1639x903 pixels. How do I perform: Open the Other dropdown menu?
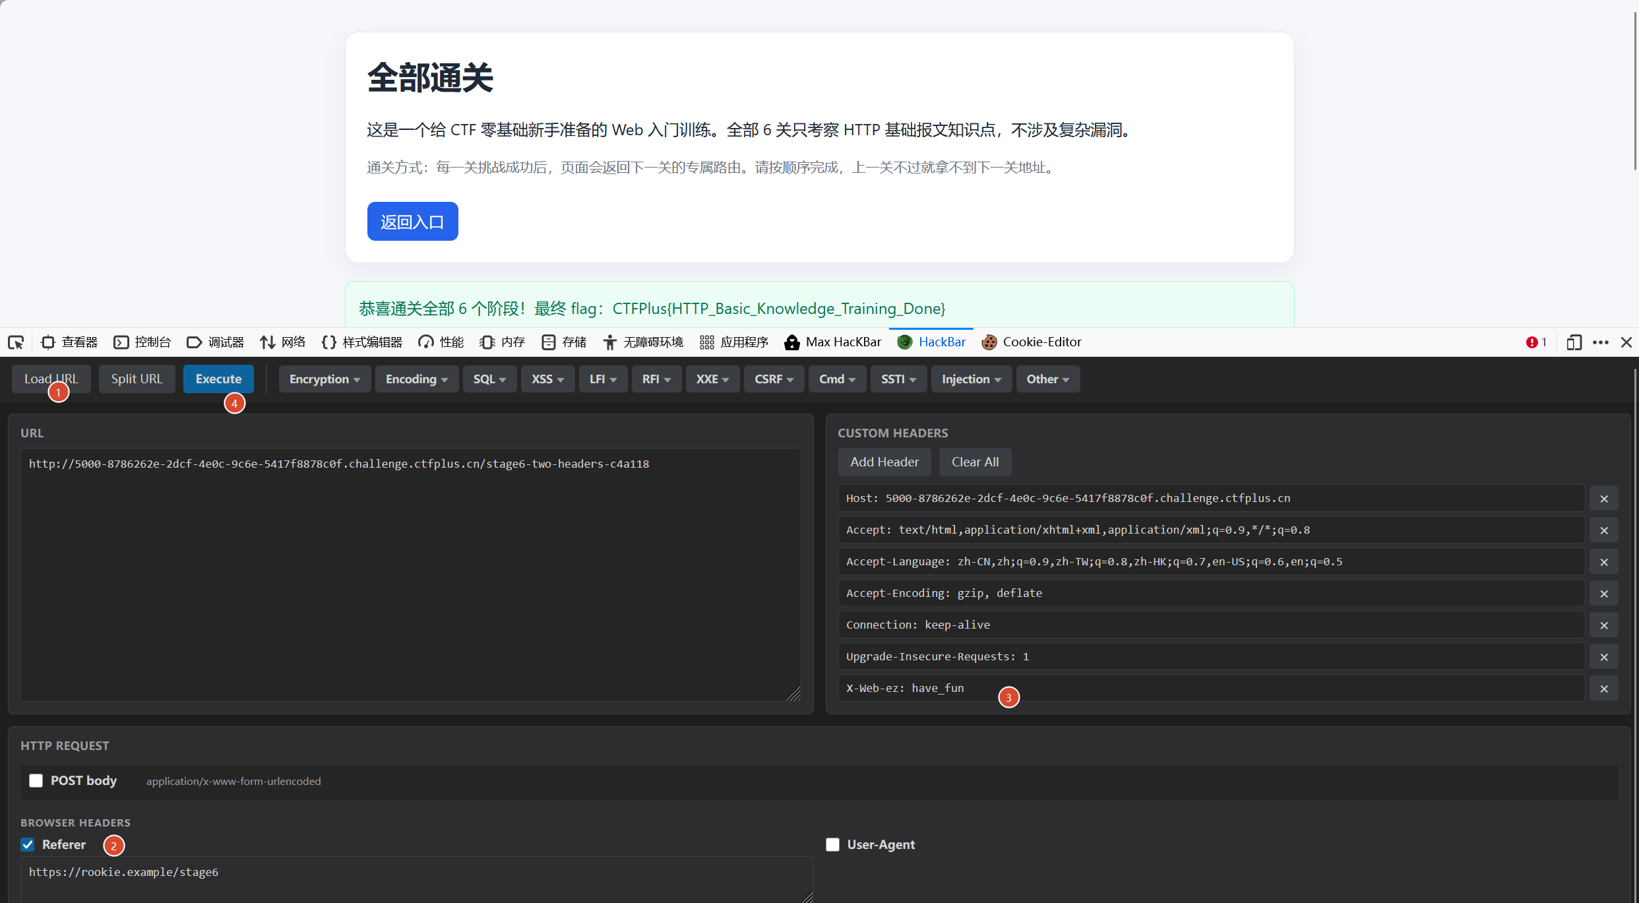(x=1047, y=379)
